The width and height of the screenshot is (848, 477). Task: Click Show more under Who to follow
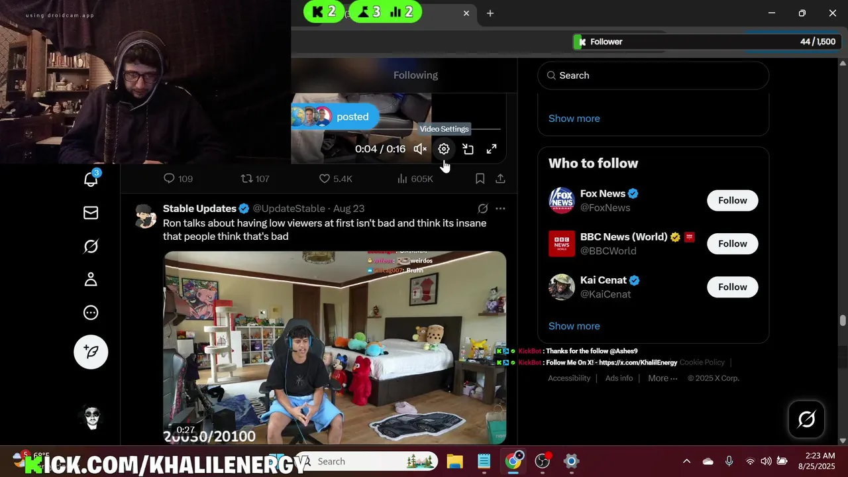point(574,326)
